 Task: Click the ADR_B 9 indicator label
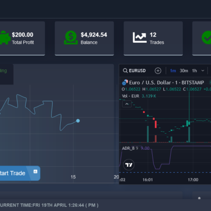[130, 148]
